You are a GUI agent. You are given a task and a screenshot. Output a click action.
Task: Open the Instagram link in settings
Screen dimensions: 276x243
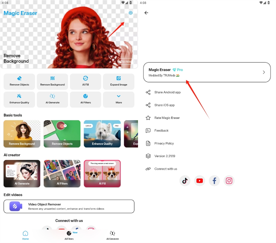(x=229, y=181)
